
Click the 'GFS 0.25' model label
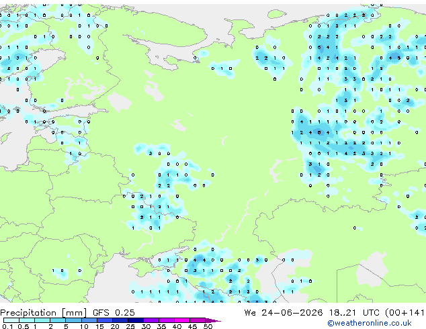(x=114, y=313)
